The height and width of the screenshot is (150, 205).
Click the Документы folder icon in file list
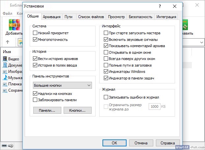[5, 65]
